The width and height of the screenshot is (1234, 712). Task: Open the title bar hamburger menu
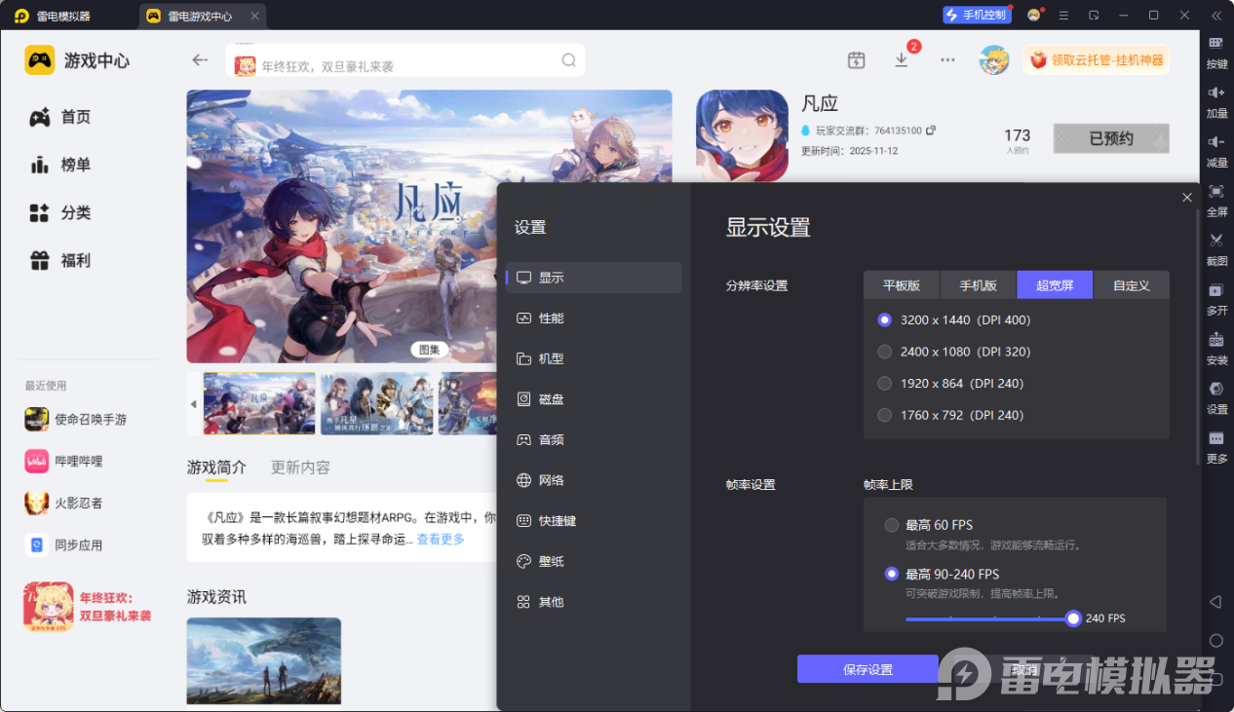click(1063, 15)
